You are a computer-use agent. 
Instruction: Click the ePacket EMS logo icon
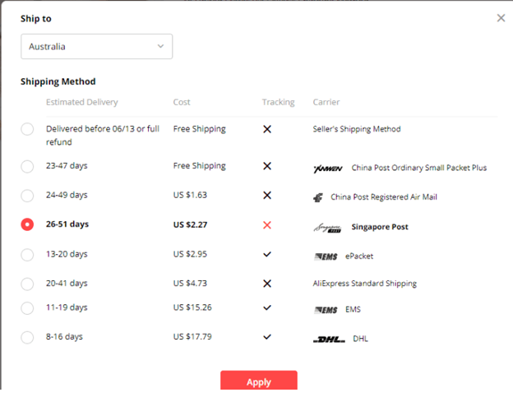coord(326,256)
